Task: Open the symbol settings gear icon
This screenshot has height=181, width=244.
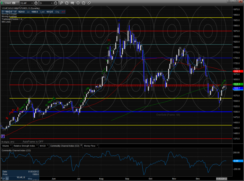Action: pos(36,3)
